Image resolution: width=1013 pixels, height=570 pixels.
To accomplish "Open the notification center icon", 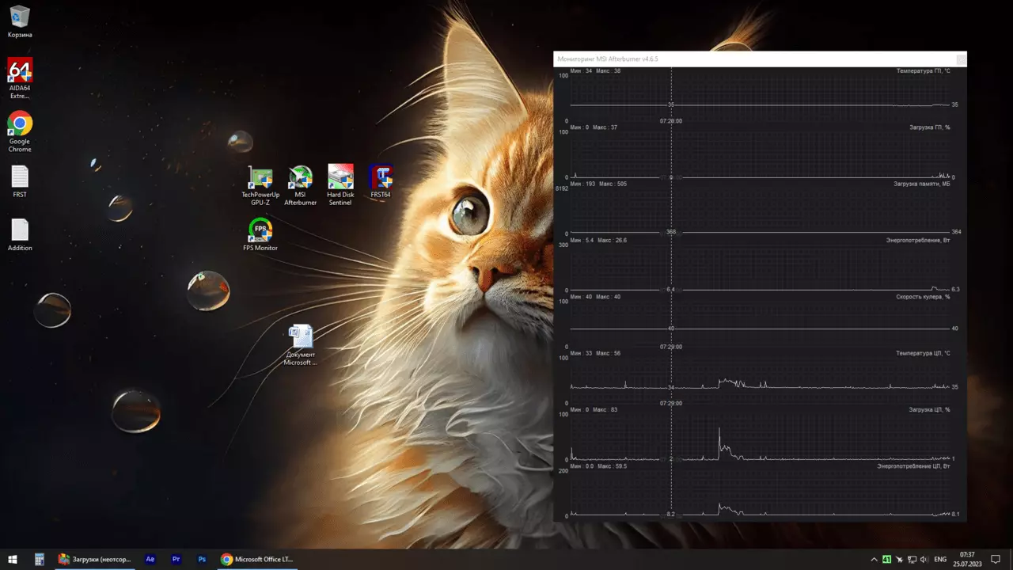I will point(996,559).
